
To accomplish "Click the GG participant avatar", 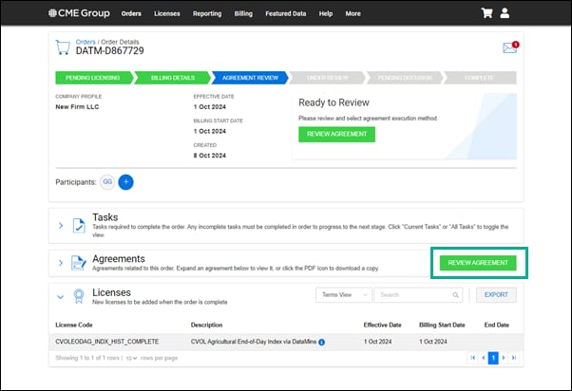I will point(107,180).
